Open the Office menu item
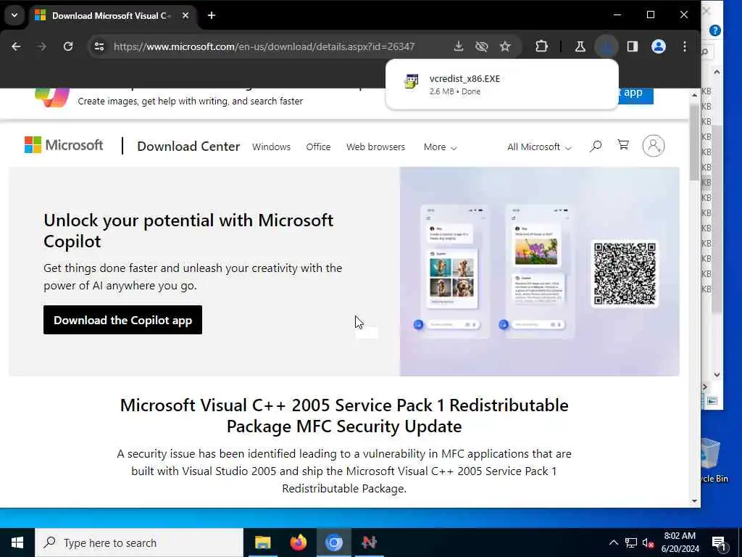Image resolution: width=742 pixels, height=557 pixels. click(x=318, y=147)
